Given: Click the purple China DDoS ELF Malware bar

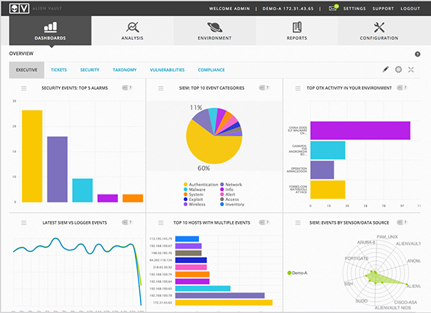Looking at the screenshot, I should [x=360, y=130].
